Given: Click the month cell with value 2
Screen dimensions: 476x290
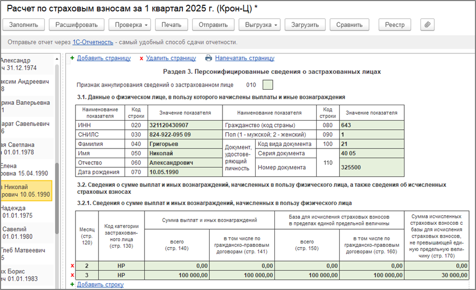Looking at the screenshot, I should [87, 266].
